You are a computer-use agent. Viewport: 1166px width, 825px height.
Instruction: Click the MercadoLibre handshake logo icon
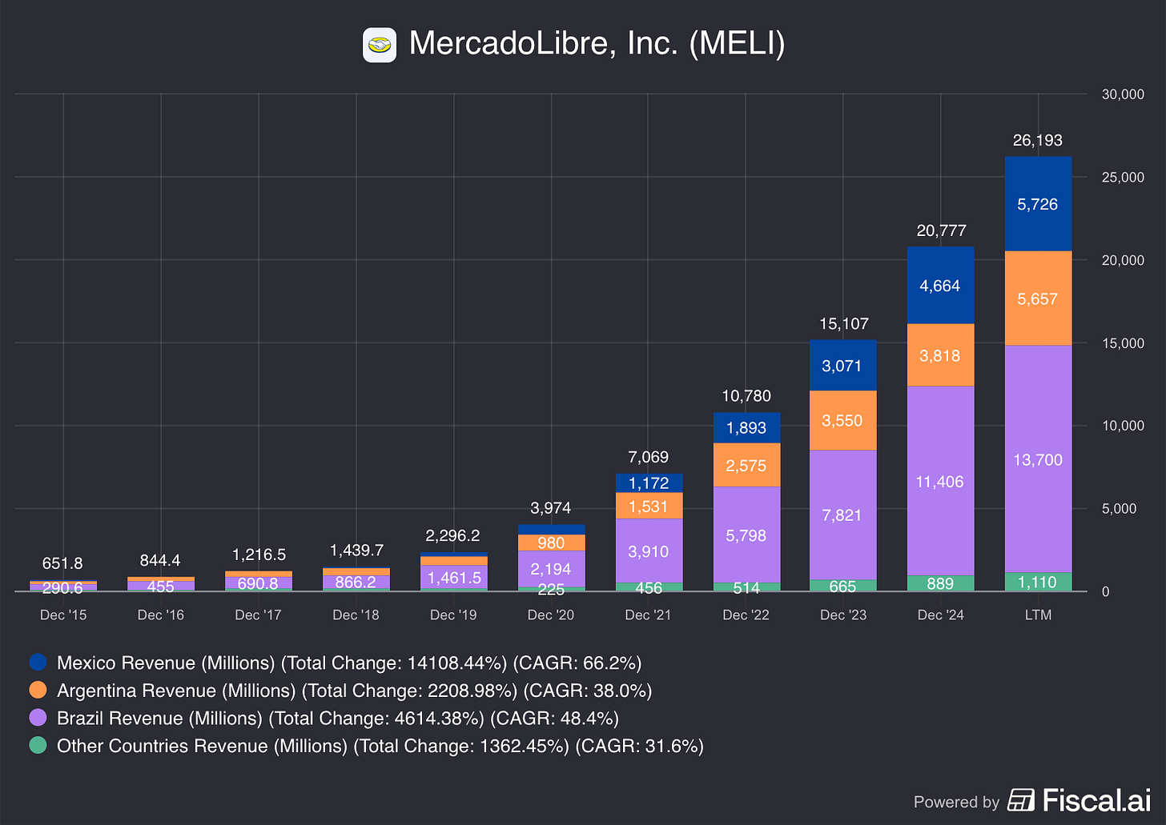[x=379, y=45]
